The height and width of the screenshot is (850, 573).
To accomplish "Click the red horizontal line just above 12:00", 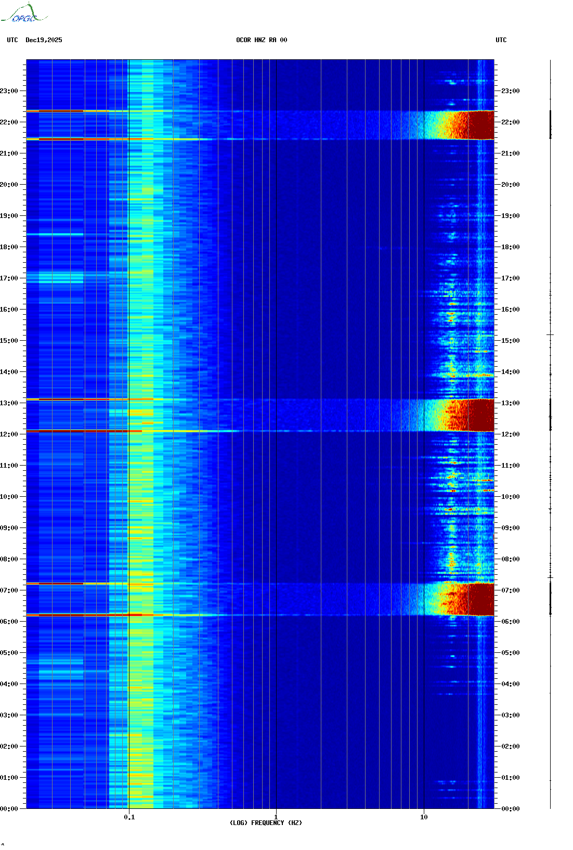I will pyautogui.click(x=78, y=431).
